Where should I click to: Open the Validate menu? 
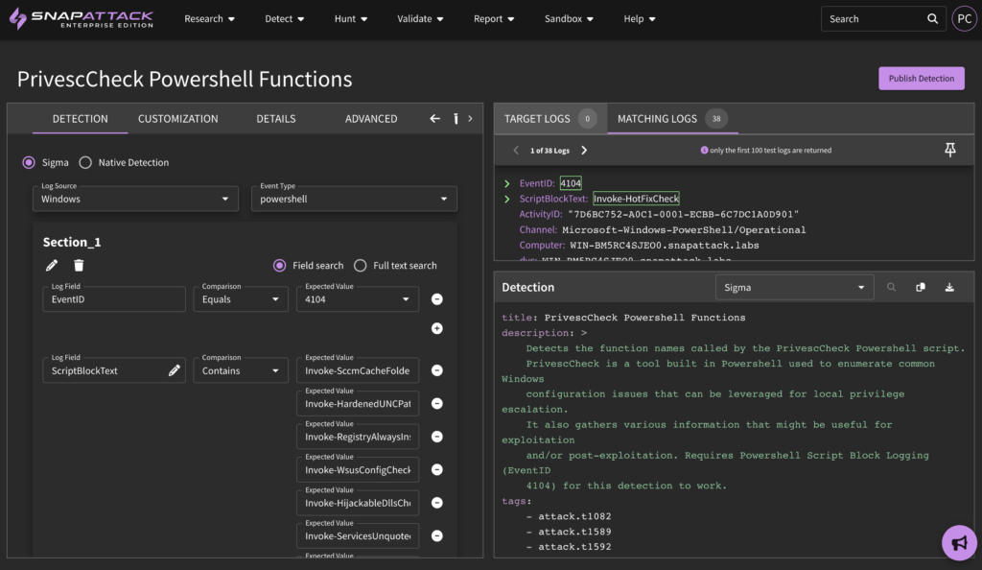(x=420, y=19)
